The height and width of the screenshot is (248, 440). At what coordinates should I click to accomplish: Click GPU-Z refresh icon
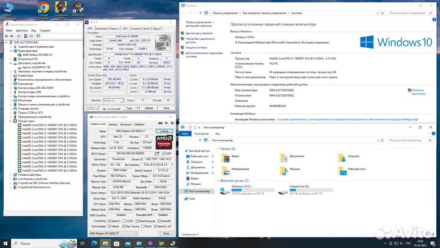click(x=166, y=124)
